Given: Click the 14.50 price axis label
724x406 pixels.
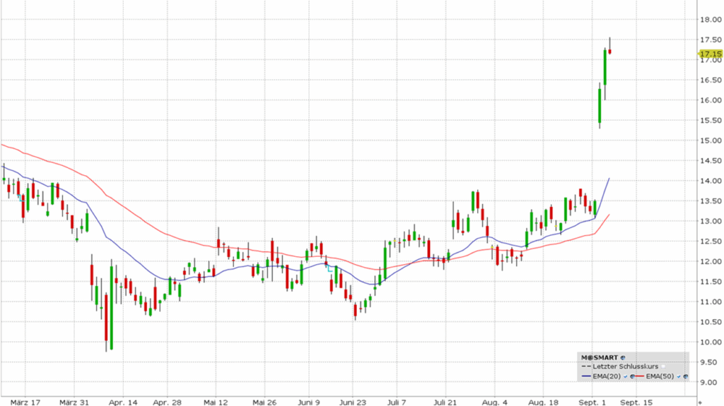Looking at the screenshot, I should tap(711, 160).
